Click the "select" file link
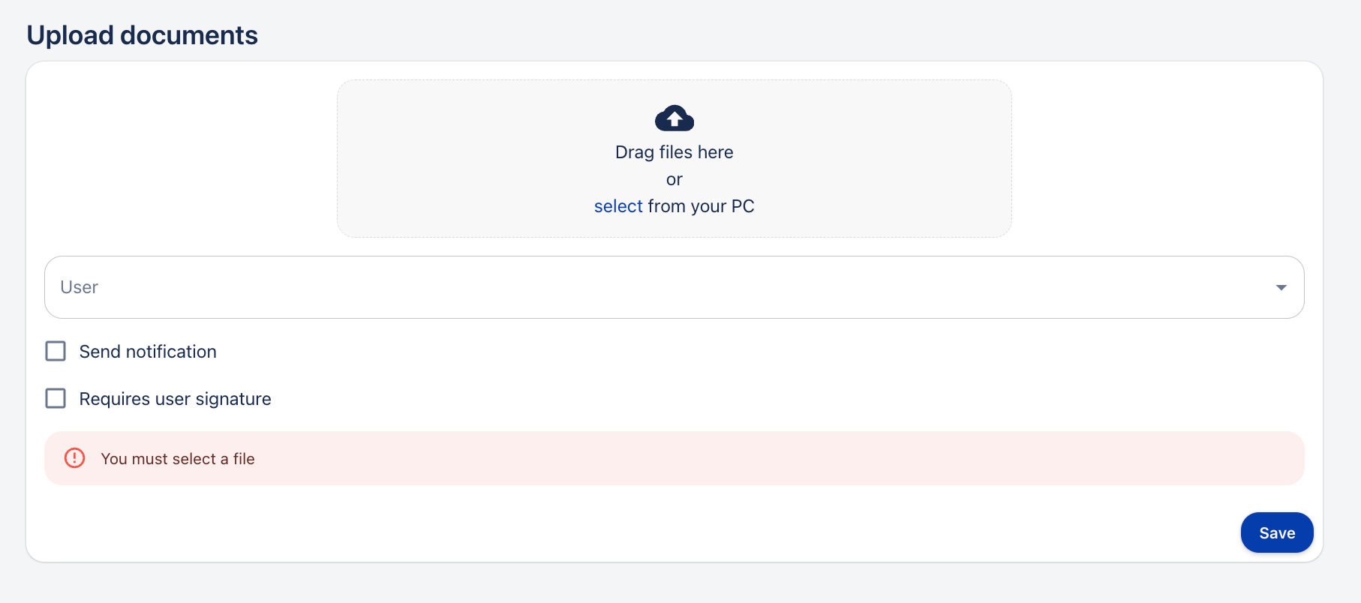This screenshot has width=1361, height=603. (618, 206)
